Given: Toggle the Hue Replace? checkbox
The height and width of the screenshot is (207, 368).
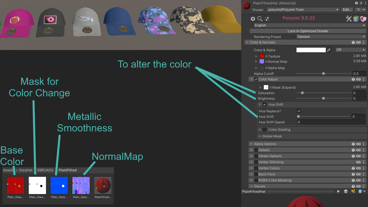Looking at the screenshot, I should pos(299,111).
